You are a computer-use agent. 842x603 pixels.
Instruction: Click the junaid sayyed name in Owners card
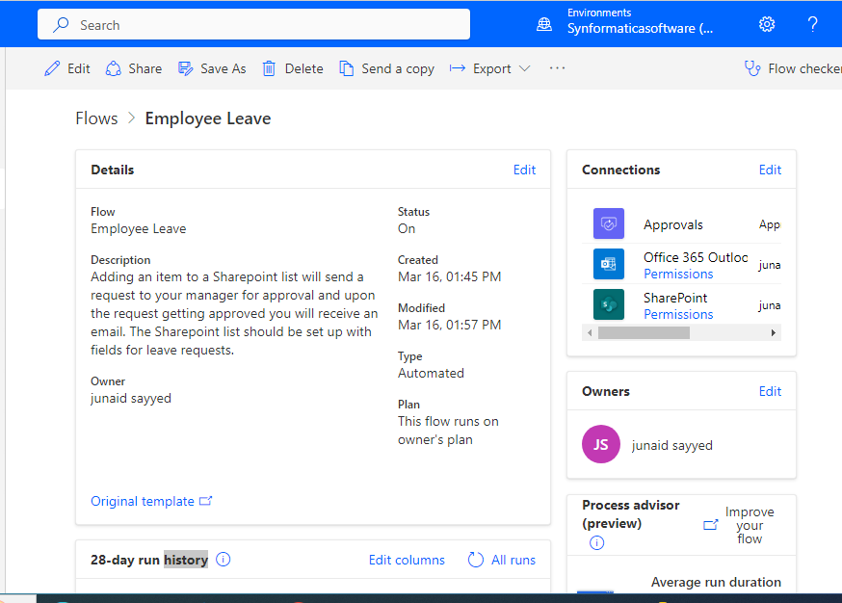[671, 445]
